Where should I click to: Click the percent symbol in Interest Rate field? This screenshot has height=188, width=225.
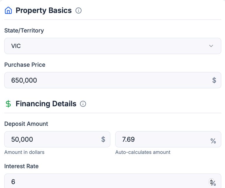click(214, 183)
